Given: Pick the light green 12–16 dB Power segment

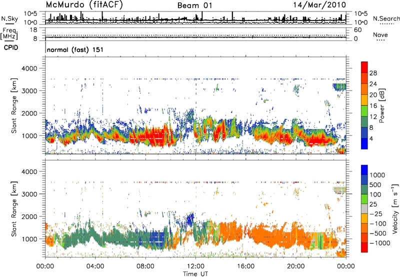Looking at the screenshot, I should click(364, 111).
